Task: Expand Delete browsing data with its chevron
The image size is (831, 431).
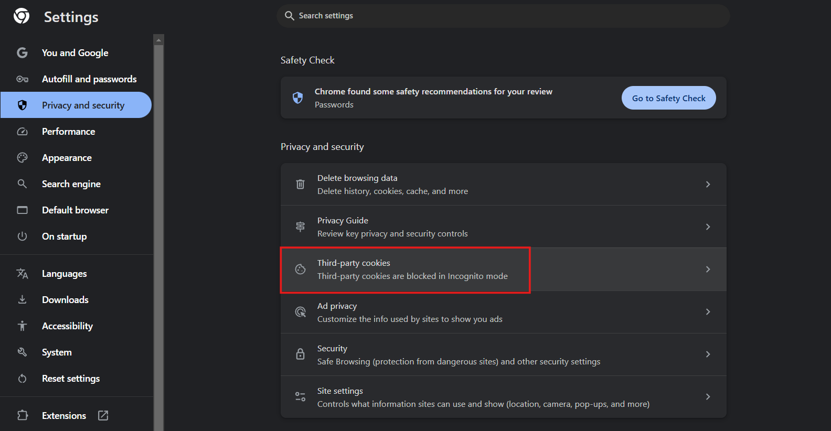Action: pyautogui.click(x=708, y=185)
